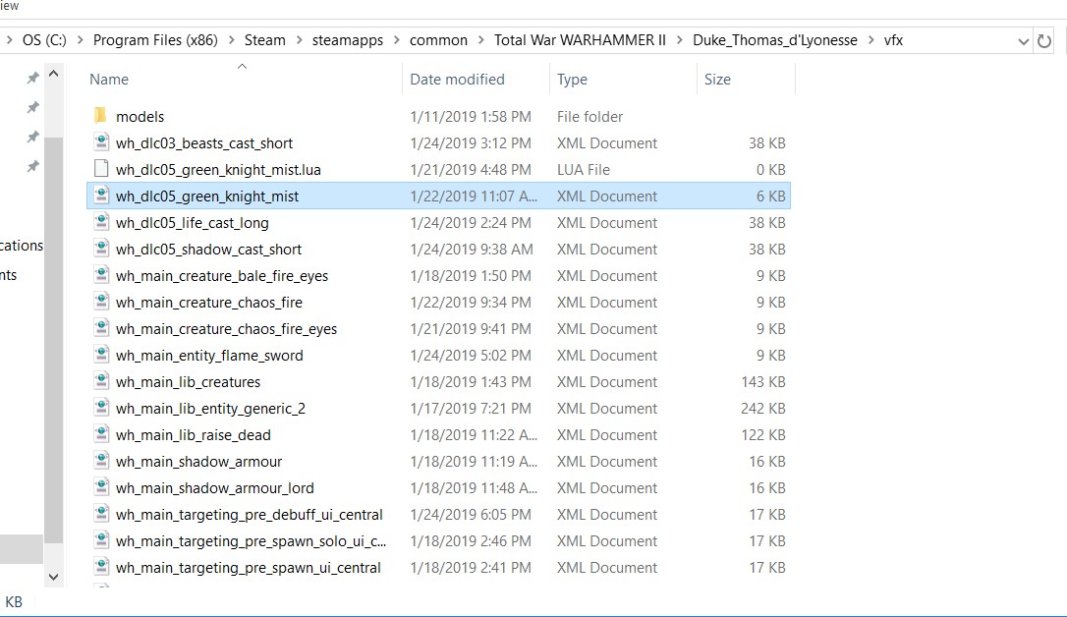Image resolution: width=1067 pixels, height=617 pixels.
Task: Select file name wh_main_shadow_armour_lord
Action: (x=215, y=487)
